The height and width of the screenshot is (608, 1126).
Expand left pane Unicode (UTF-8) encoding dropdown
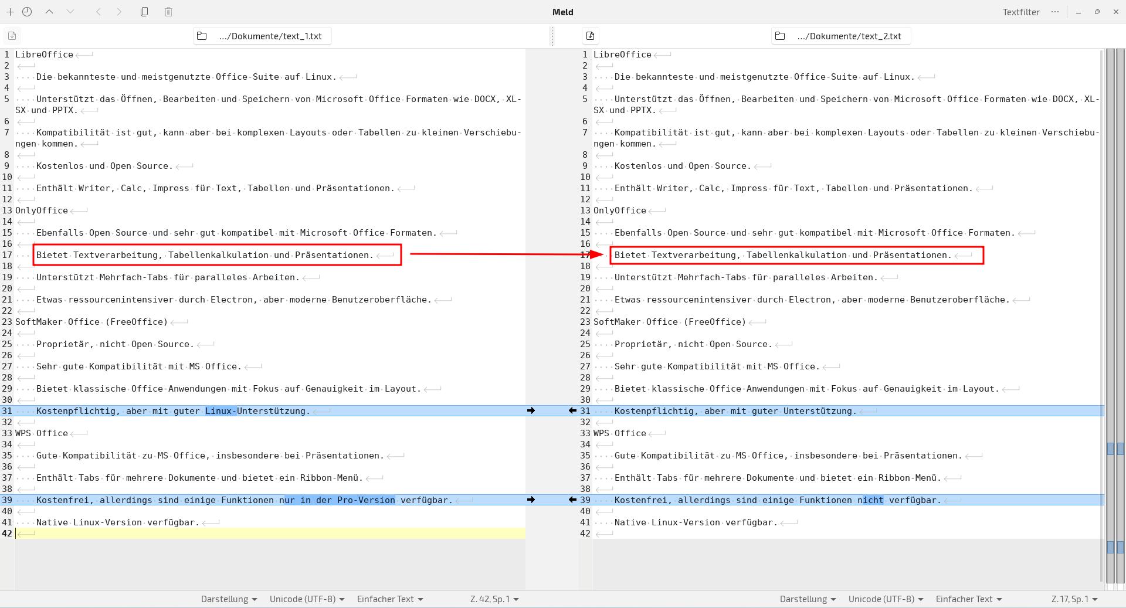307,599
